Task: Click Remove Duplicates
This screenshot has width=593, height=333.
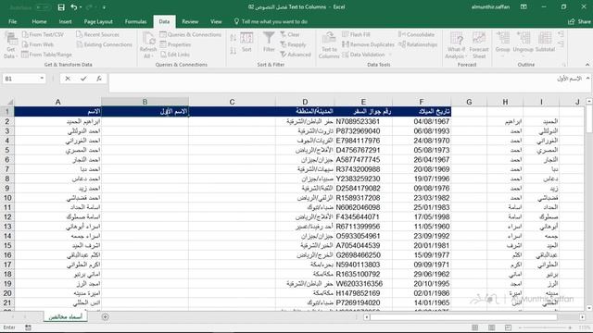Action: pyautogui.click(x=368, y=44)
